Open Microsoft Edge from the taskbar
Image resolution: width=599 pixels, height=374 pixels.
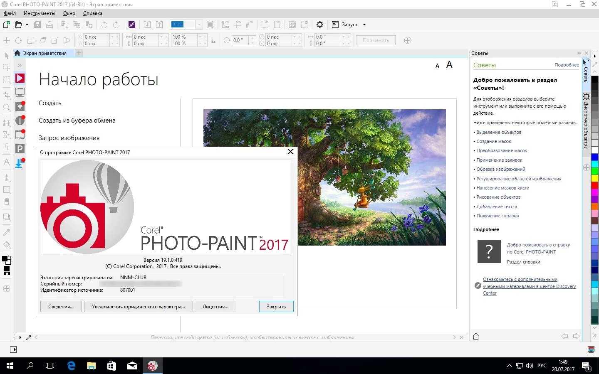click(71, 366)
